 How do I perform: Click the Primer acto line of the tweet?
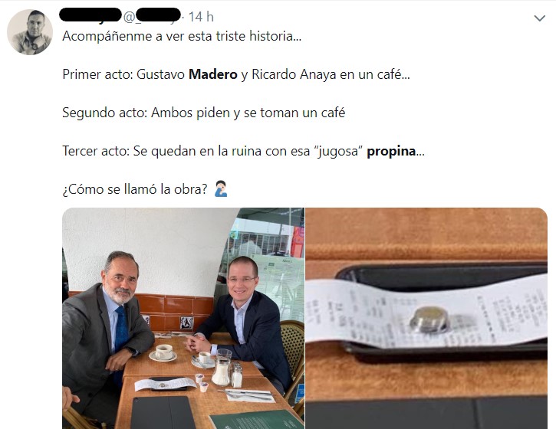pyautogui.click(x=236, y=74)
